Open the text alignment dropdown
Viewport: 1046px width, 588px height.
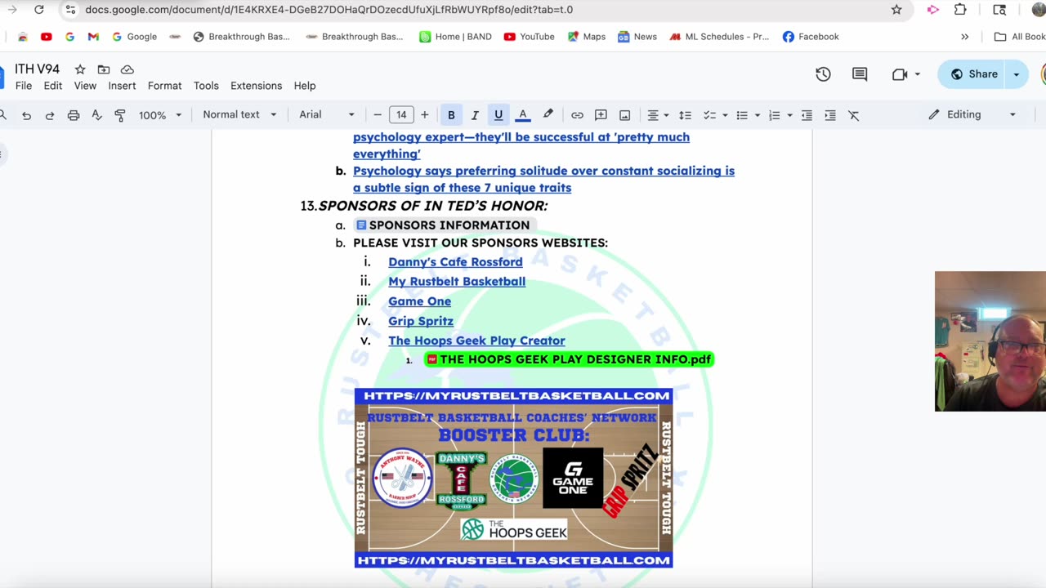[657, 115]
